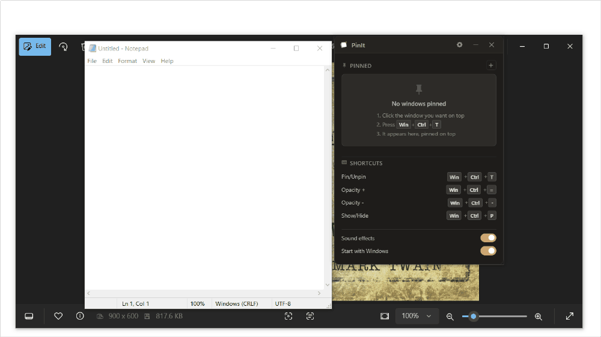This screenshot has width=601, height=337.
Task: Click inside the Notepad text area
Action: (x=205, y=177)
